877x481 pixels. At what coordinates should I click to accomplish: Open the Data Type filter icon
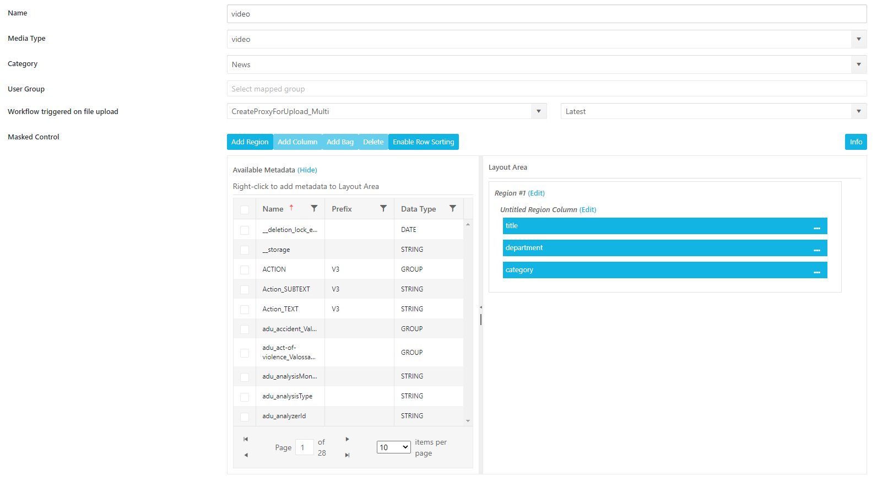tap(452, 209)
